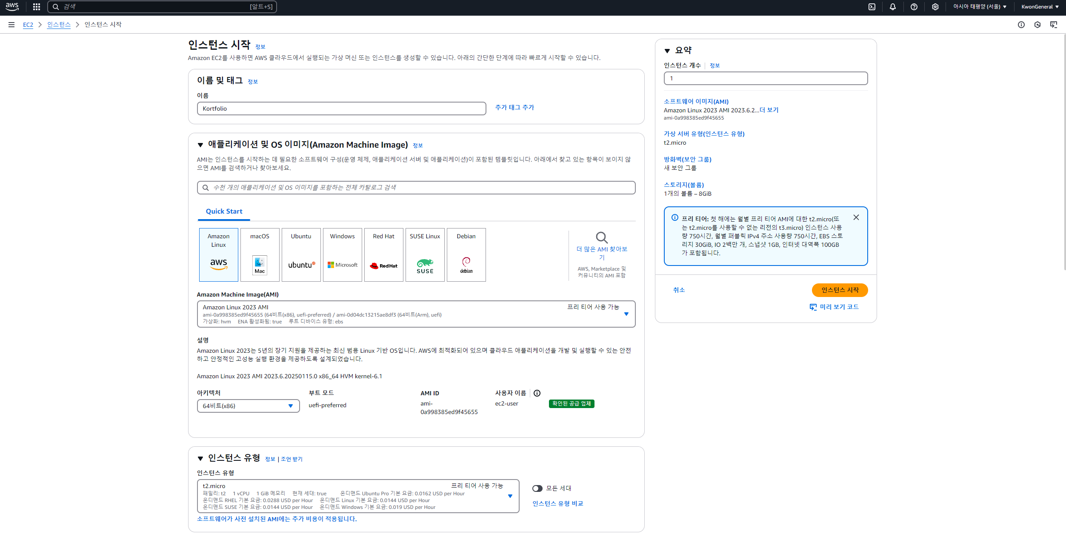Open the notifications bell
This screenshot has width=1066, height=534.
pyautogui.click(x=893, y=7)
